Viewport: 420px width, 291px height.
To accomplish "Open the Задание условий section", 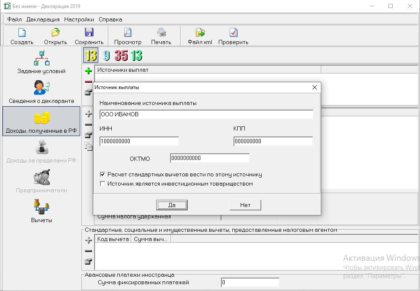I will tap(41, 62).
